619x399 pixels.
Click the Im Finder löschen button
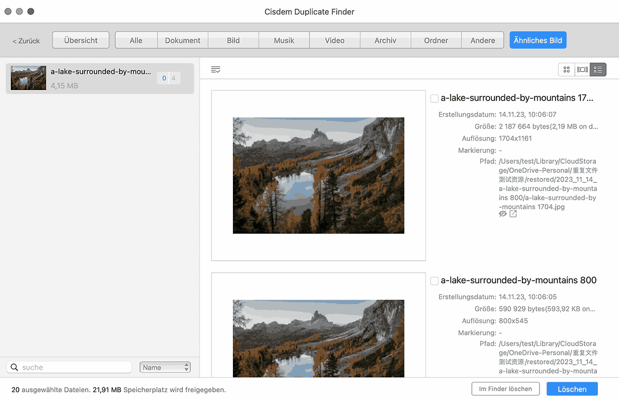[505, 389]
